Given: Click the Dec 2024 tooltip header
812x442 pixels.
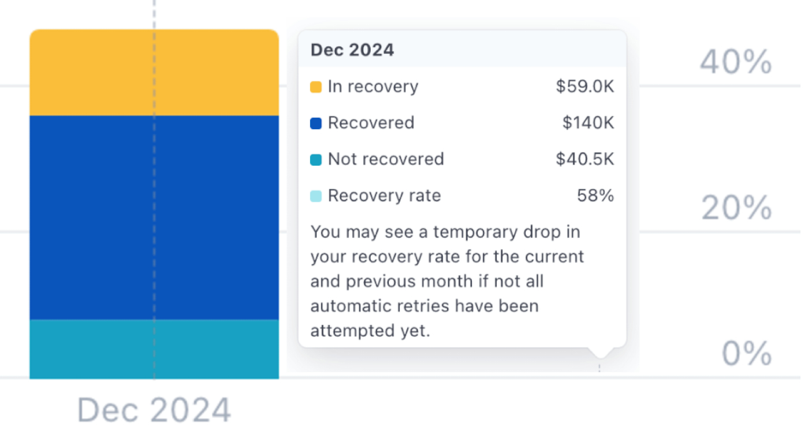Looking at the screenshot, I should (x=352, y=50).
